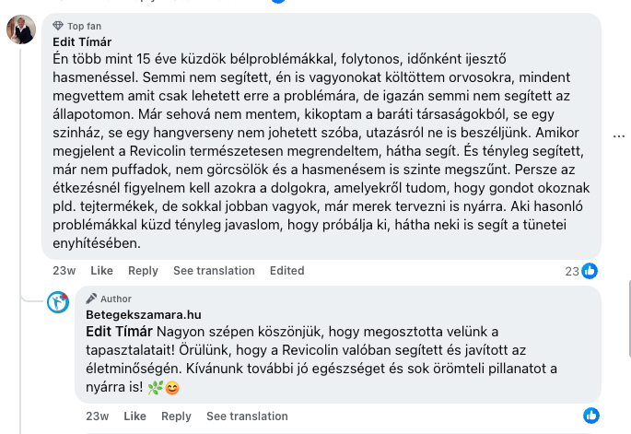Click the reaction count 23 number
The height and width of the screenshot is (434, 631).
572,271
